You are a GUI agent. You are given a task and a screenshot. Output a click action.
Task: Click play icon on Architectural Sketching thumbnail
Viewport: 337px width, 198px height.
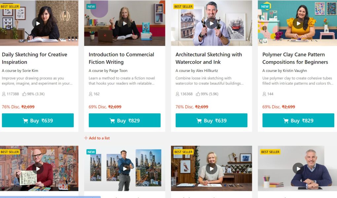tap(211, 23)
